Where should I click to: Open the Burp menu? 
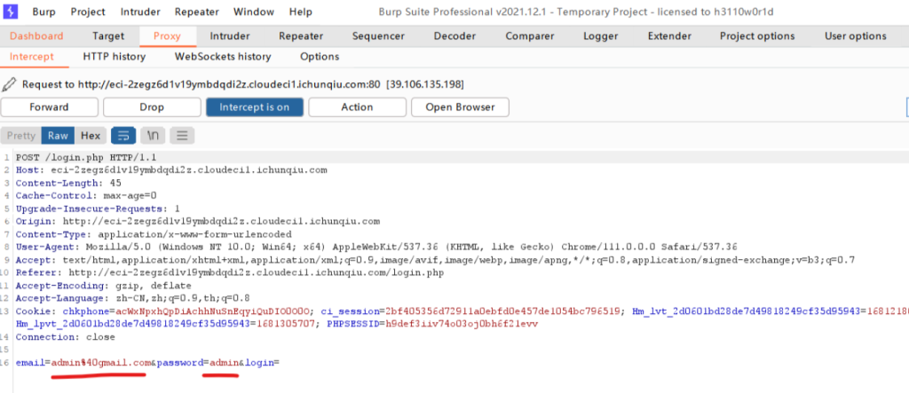tap(44, 12)
